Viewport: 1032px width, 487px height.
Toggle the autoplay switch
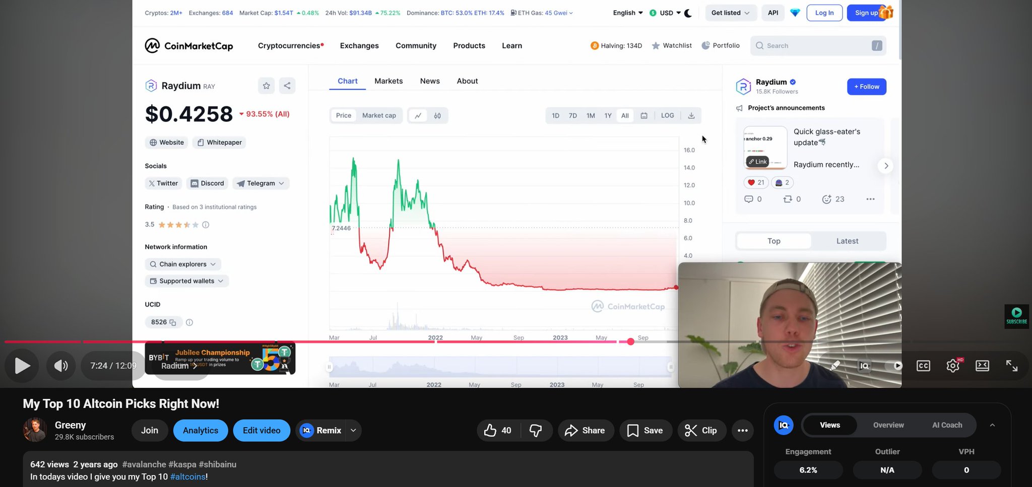894,366
